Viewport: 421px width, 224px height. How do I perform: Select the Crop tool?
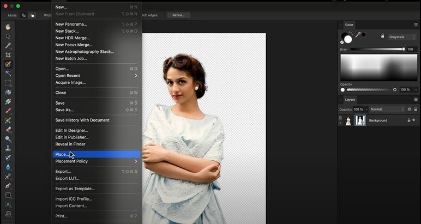(x=8, y=55)
